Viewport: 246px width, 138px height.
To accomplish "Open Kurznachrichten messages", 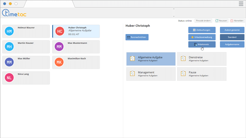I will (x=137, y=37).
